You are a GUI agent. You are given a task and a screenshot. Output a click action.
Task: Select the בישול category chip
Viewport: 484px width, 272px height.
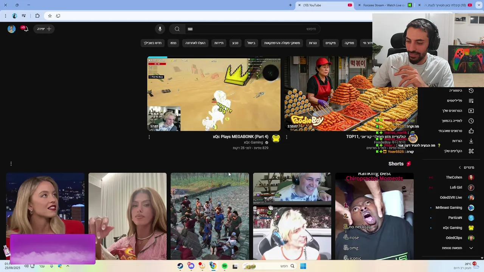coord(251,43)
